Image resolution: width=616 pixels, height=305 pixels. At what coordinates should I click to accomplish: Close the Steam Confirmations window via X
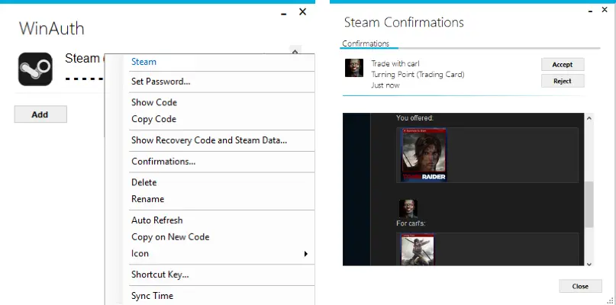[605, 10]
